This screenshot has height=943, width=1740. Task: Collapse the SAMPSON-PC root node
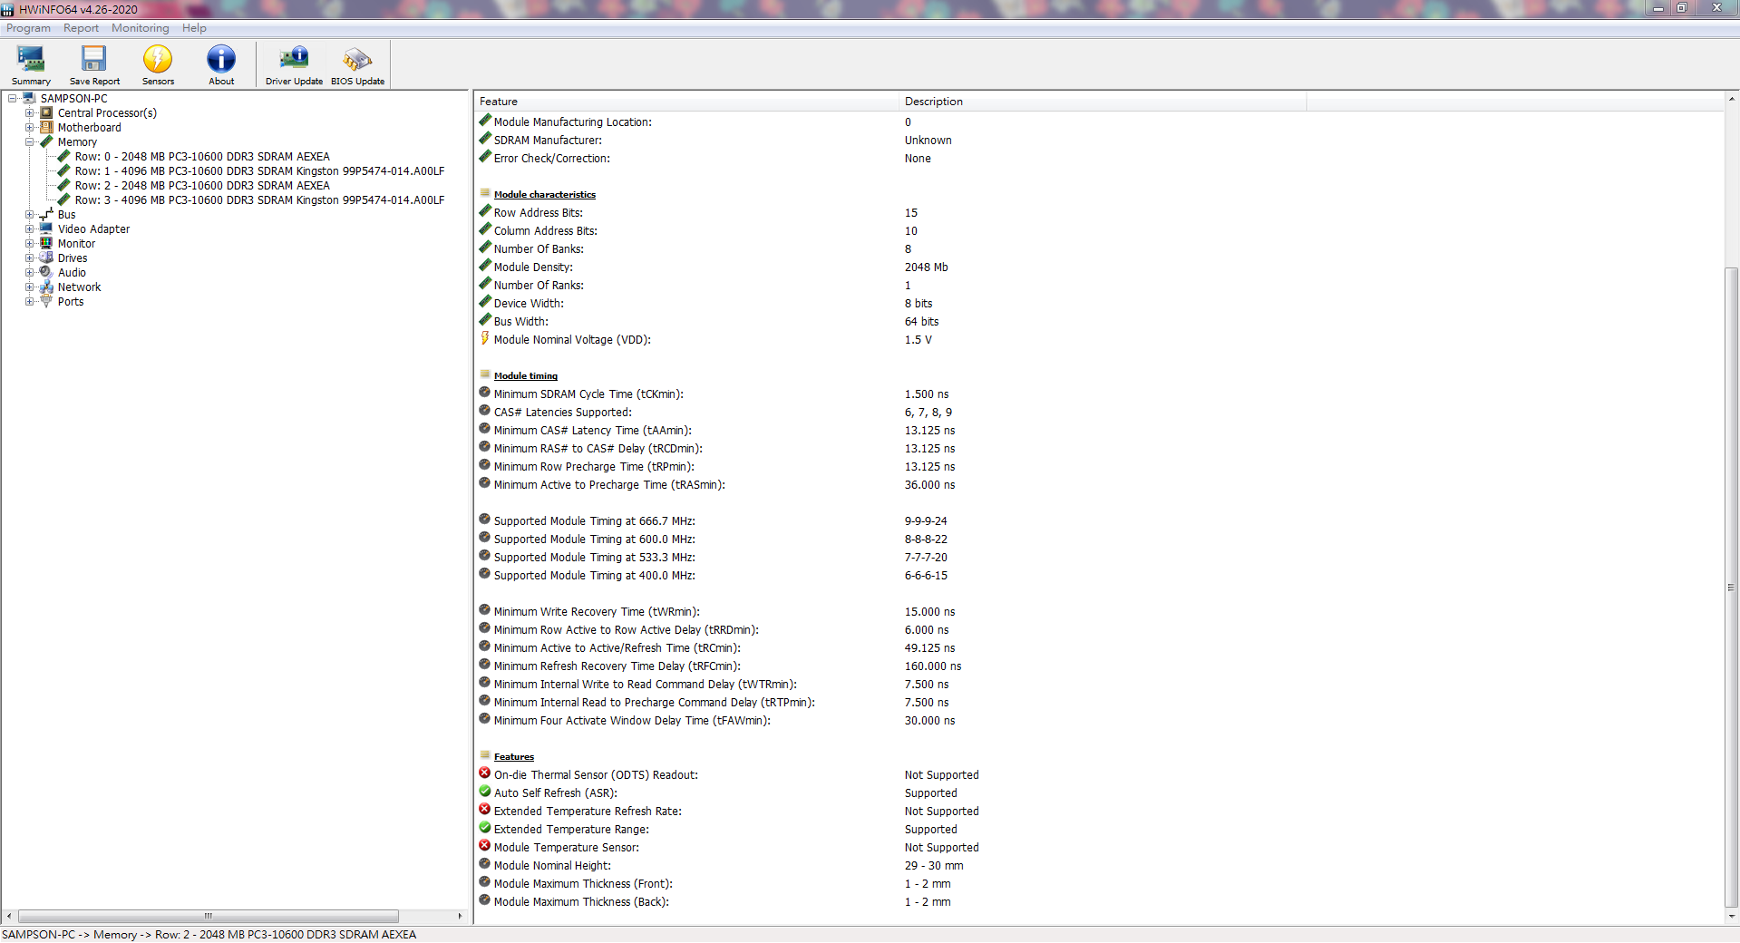coord(12,98)
